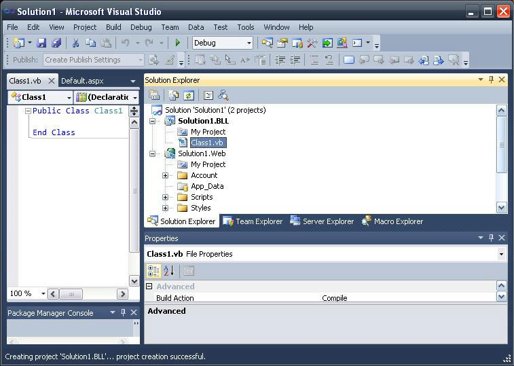514x366 pixels.
Task: Switch to the Default.aspx tab
Action: [82, 81]
